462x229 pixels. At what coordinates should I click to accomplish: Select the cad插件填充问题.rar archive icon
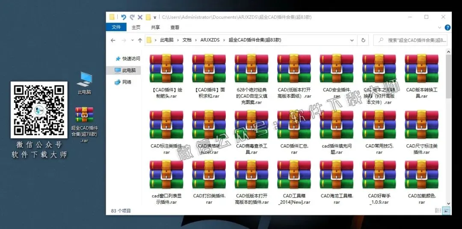coord(337,125)
